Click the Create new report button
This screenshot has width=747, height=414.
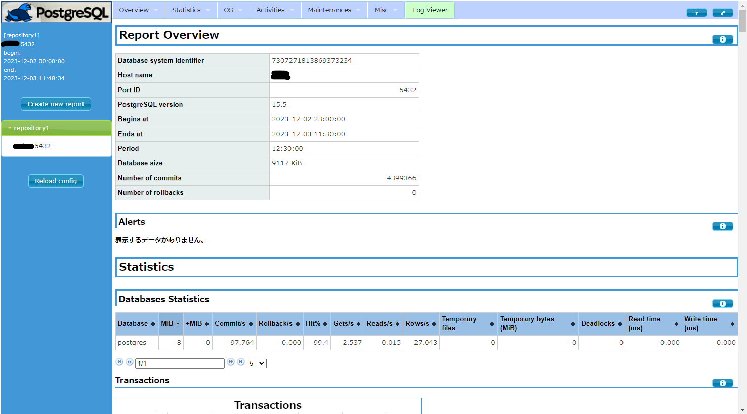coord(56,104)
